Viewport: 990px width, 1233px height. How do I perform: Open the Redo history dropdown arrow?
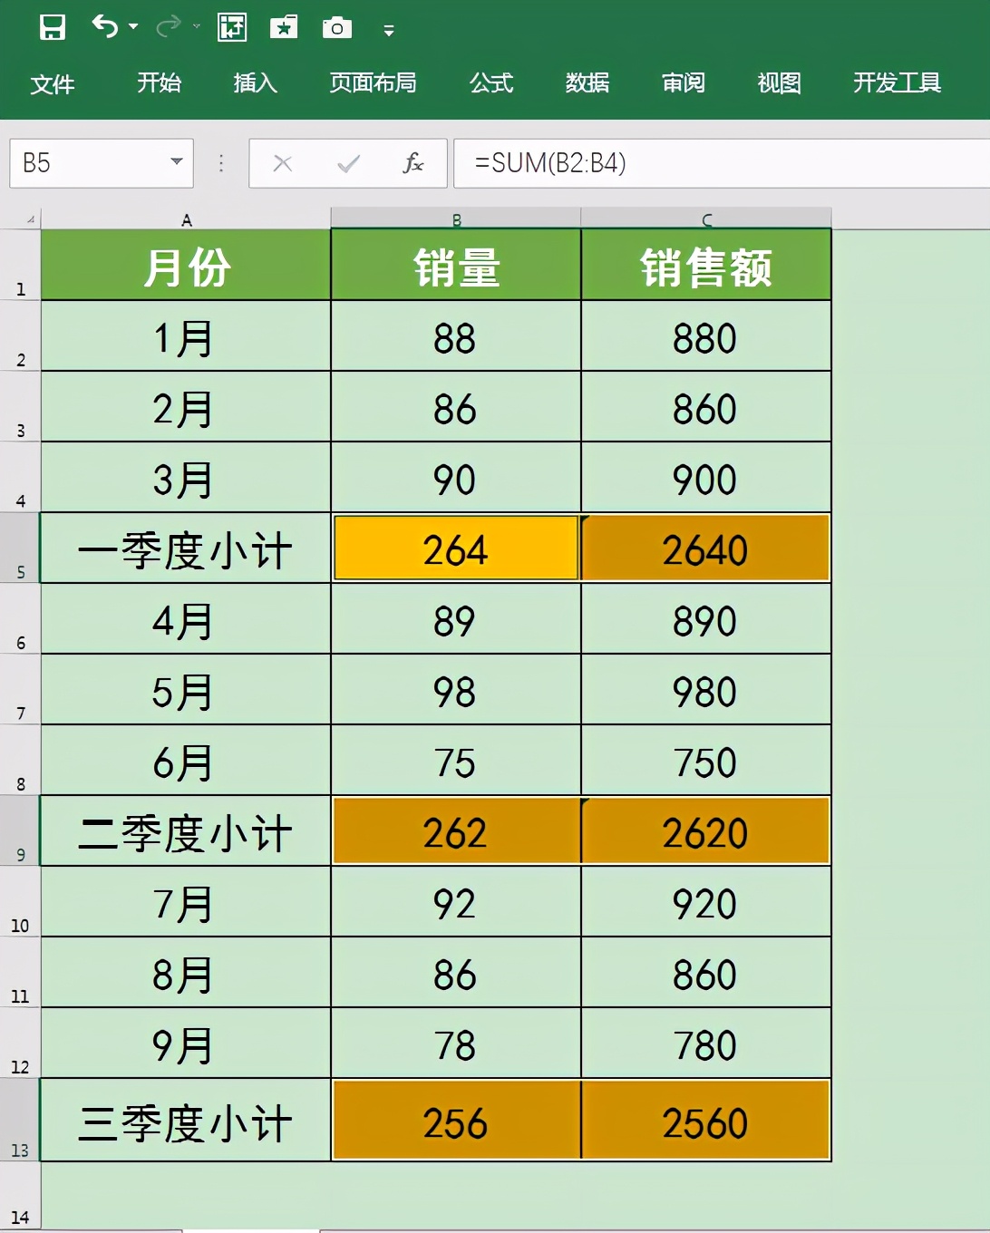pos(197,27)
